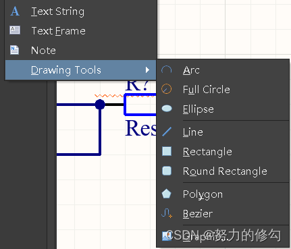Click the Arc tool icon
The width and height of the screenshot is (291, 249).
(167, 70)
